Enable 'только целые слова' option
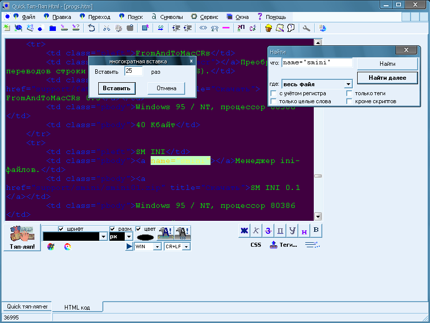This screenshot has width=430, height=323. 273,101
